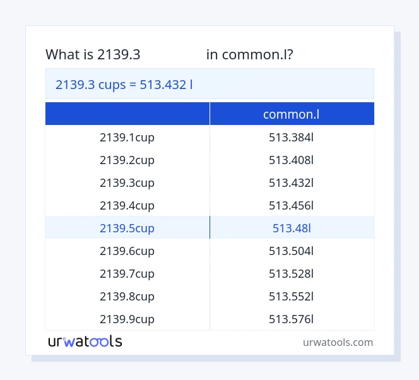This screenshot has width=419, height=380.
Task: Select the 2139.7cup row label
Action: coord(127,273)
